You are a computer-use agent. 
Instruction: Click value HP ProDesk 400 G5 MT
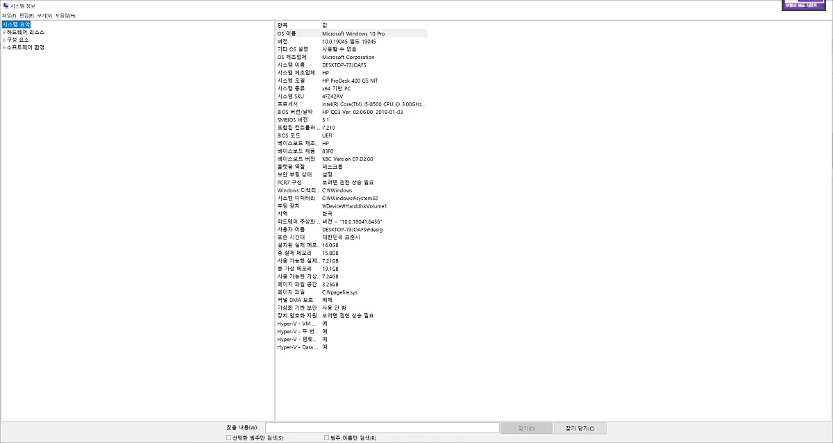350,81
